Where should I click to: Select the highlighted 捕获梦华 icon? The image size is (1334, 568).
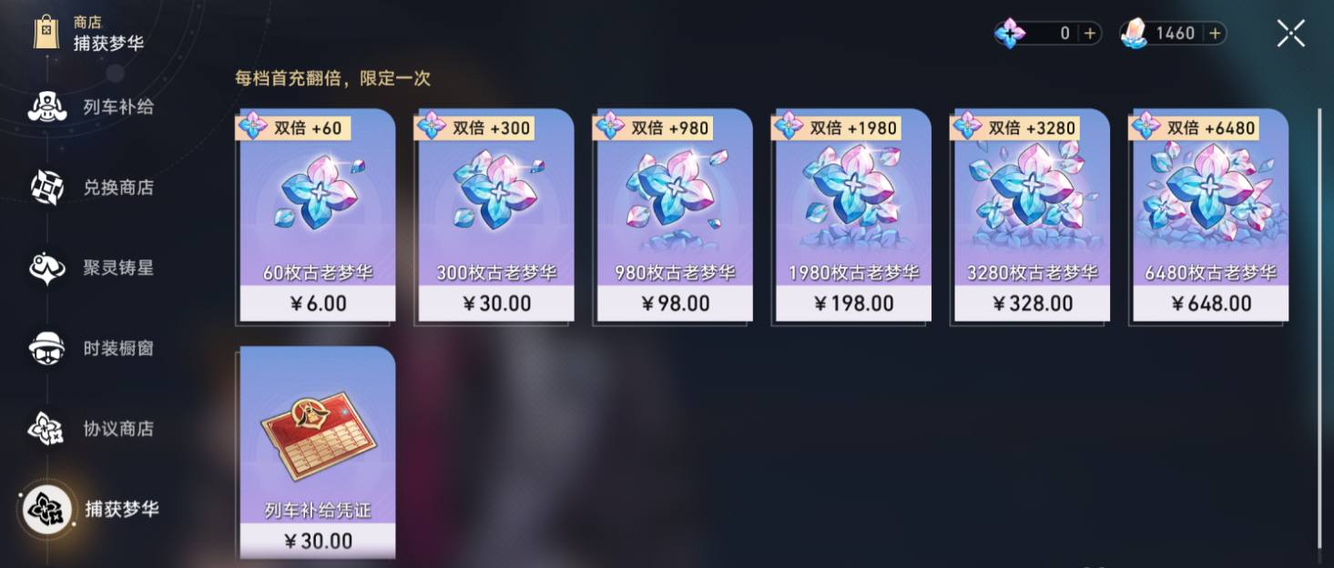(46, 509)
